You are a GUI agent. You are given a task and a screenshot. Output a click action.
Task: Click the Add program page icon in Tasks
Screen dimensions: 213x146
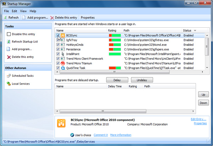[9, 49]
